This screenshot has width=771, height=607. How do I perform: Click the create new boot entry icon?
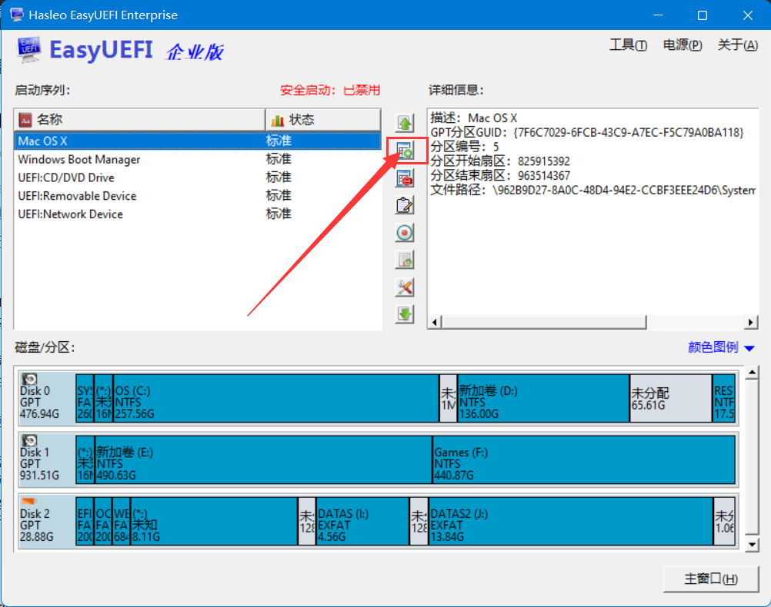405,151
